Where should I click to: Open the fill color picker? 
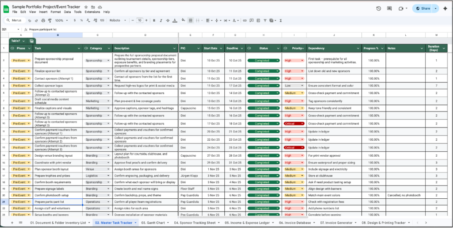point(183,20)
